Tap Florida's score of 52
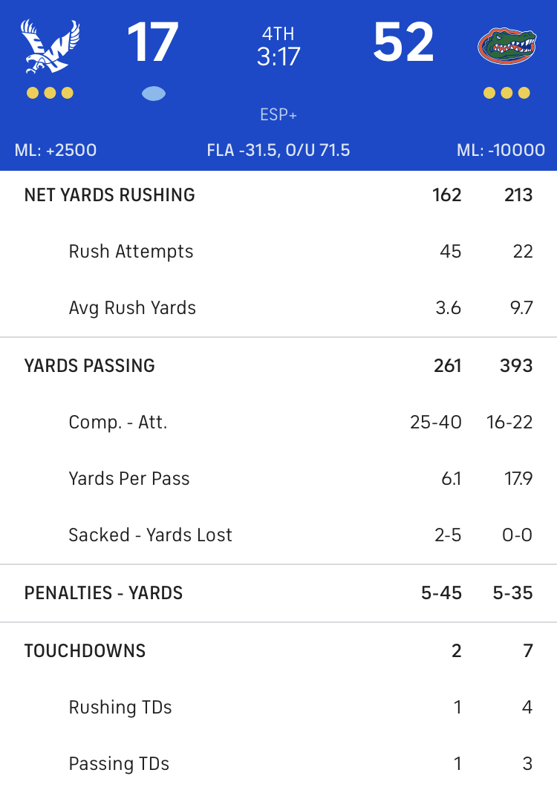Image resolution: width=557 pixels, height=790 pixels. pos(403,42)
